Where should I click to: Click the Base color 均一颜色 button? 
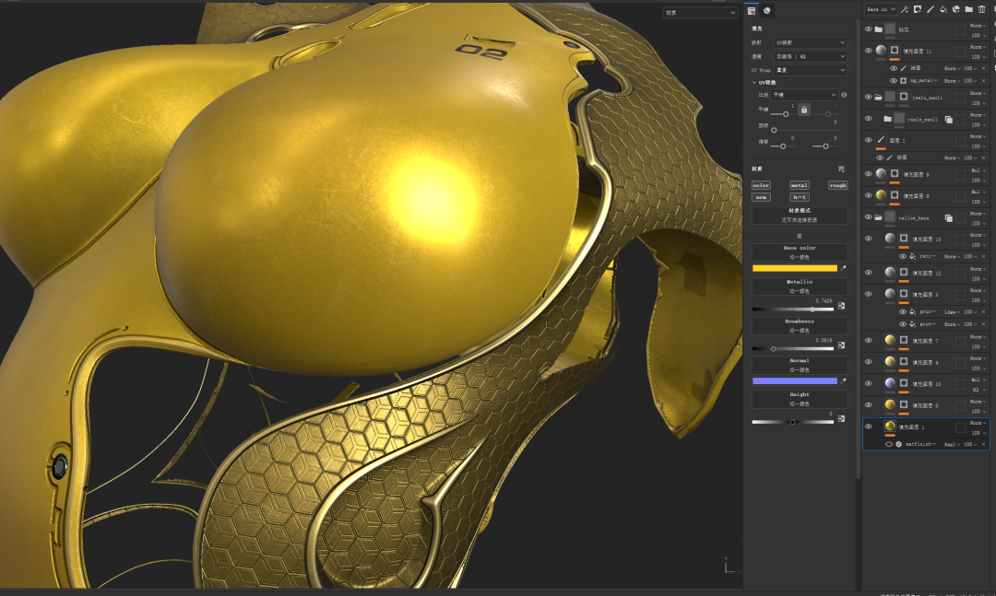[x=799, y=252]
